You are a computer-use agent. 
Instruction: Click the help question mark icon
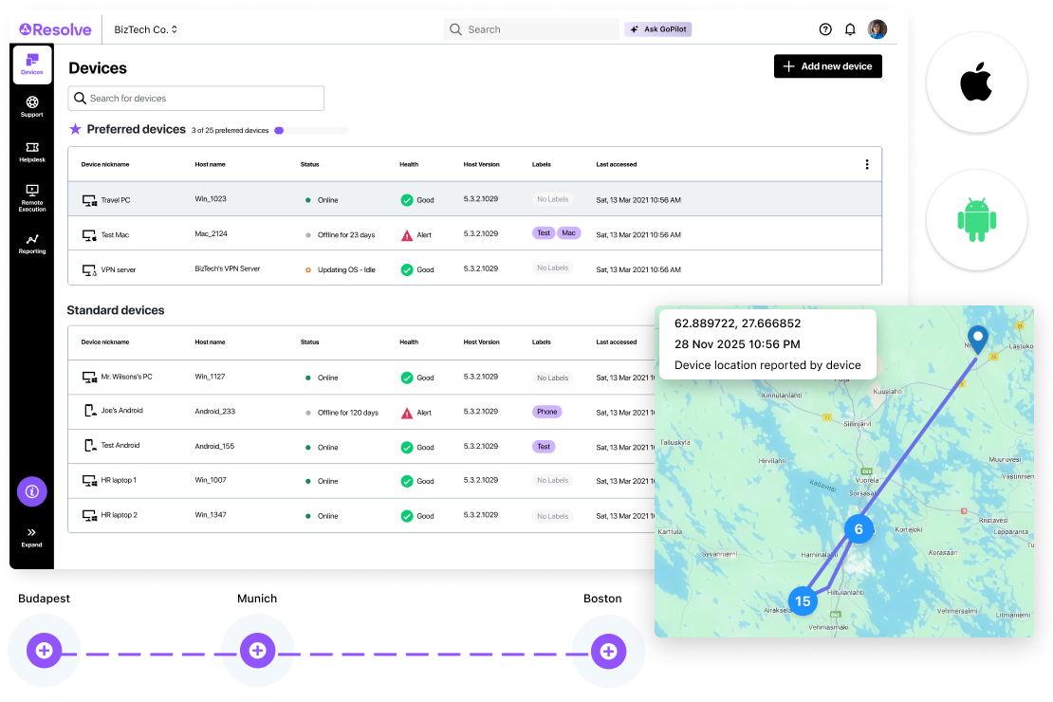824,28
